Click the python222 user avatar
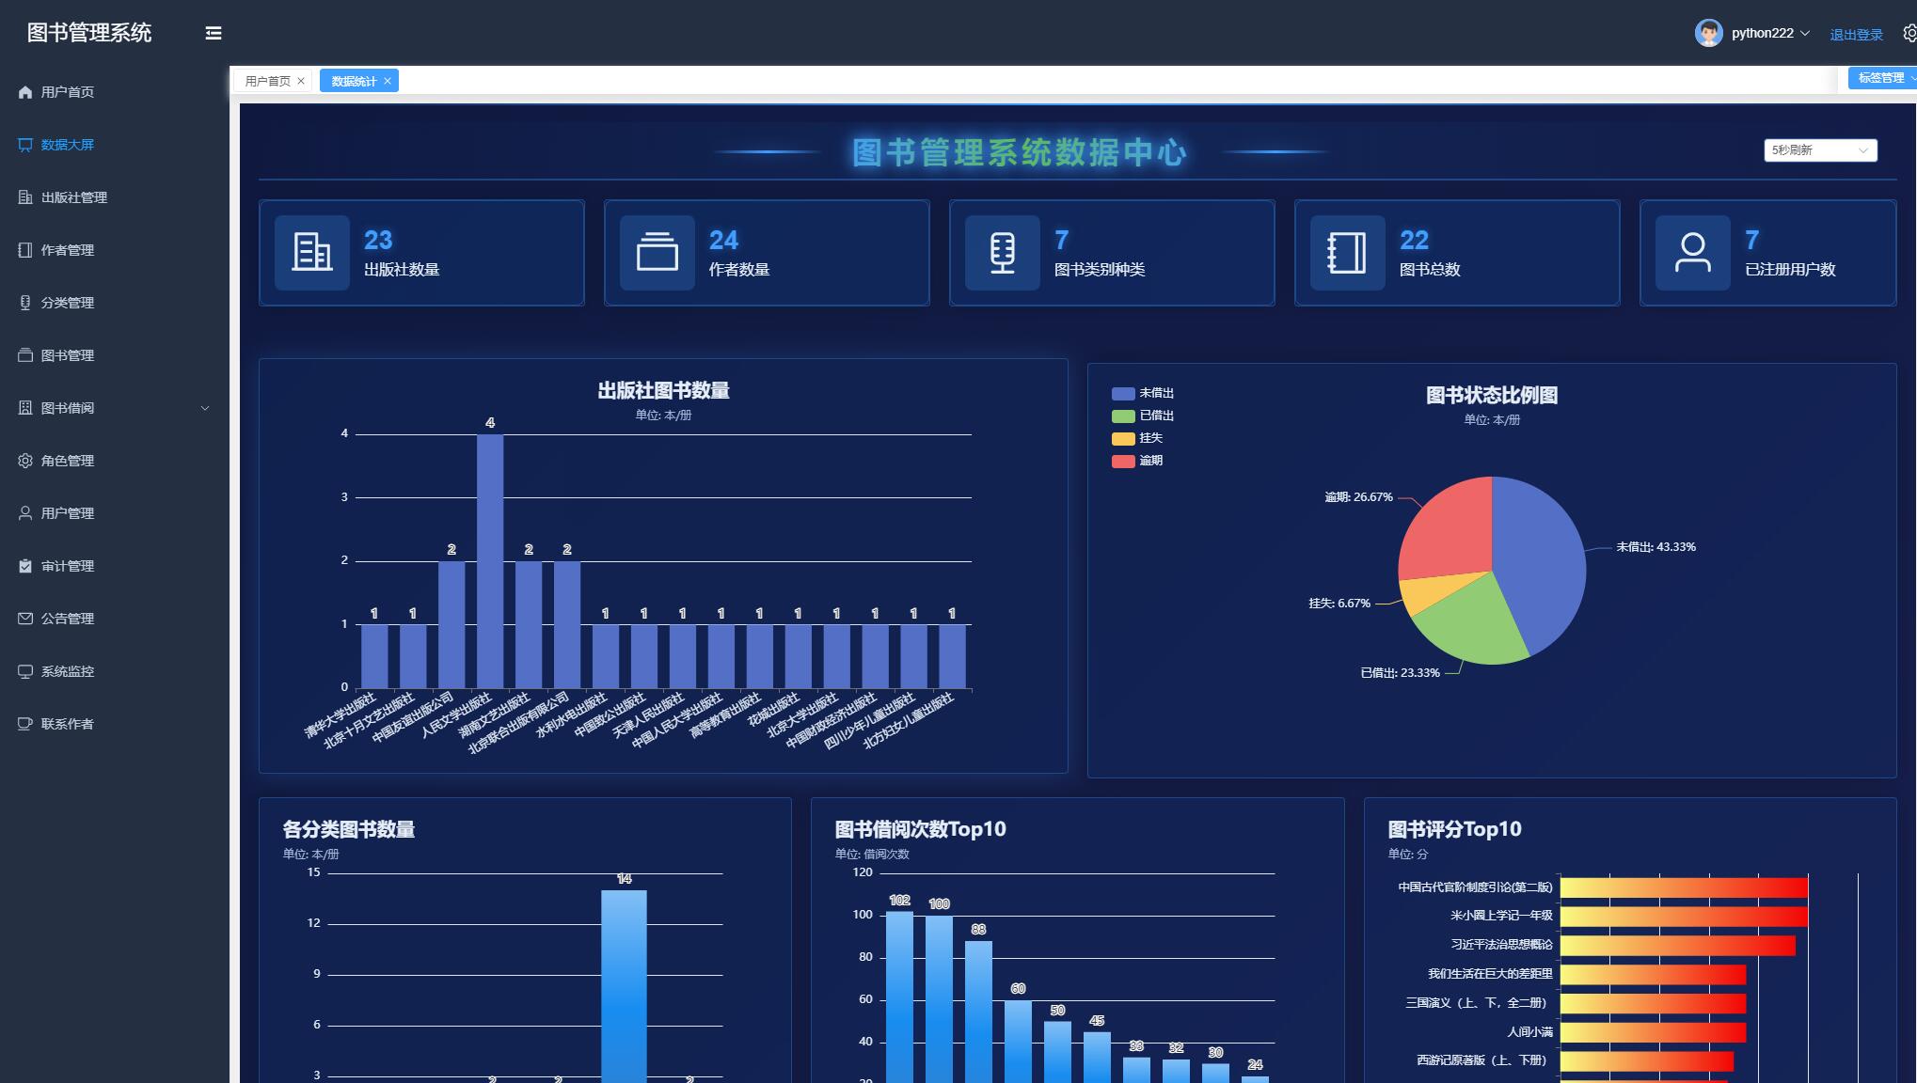 [1708, 33]
